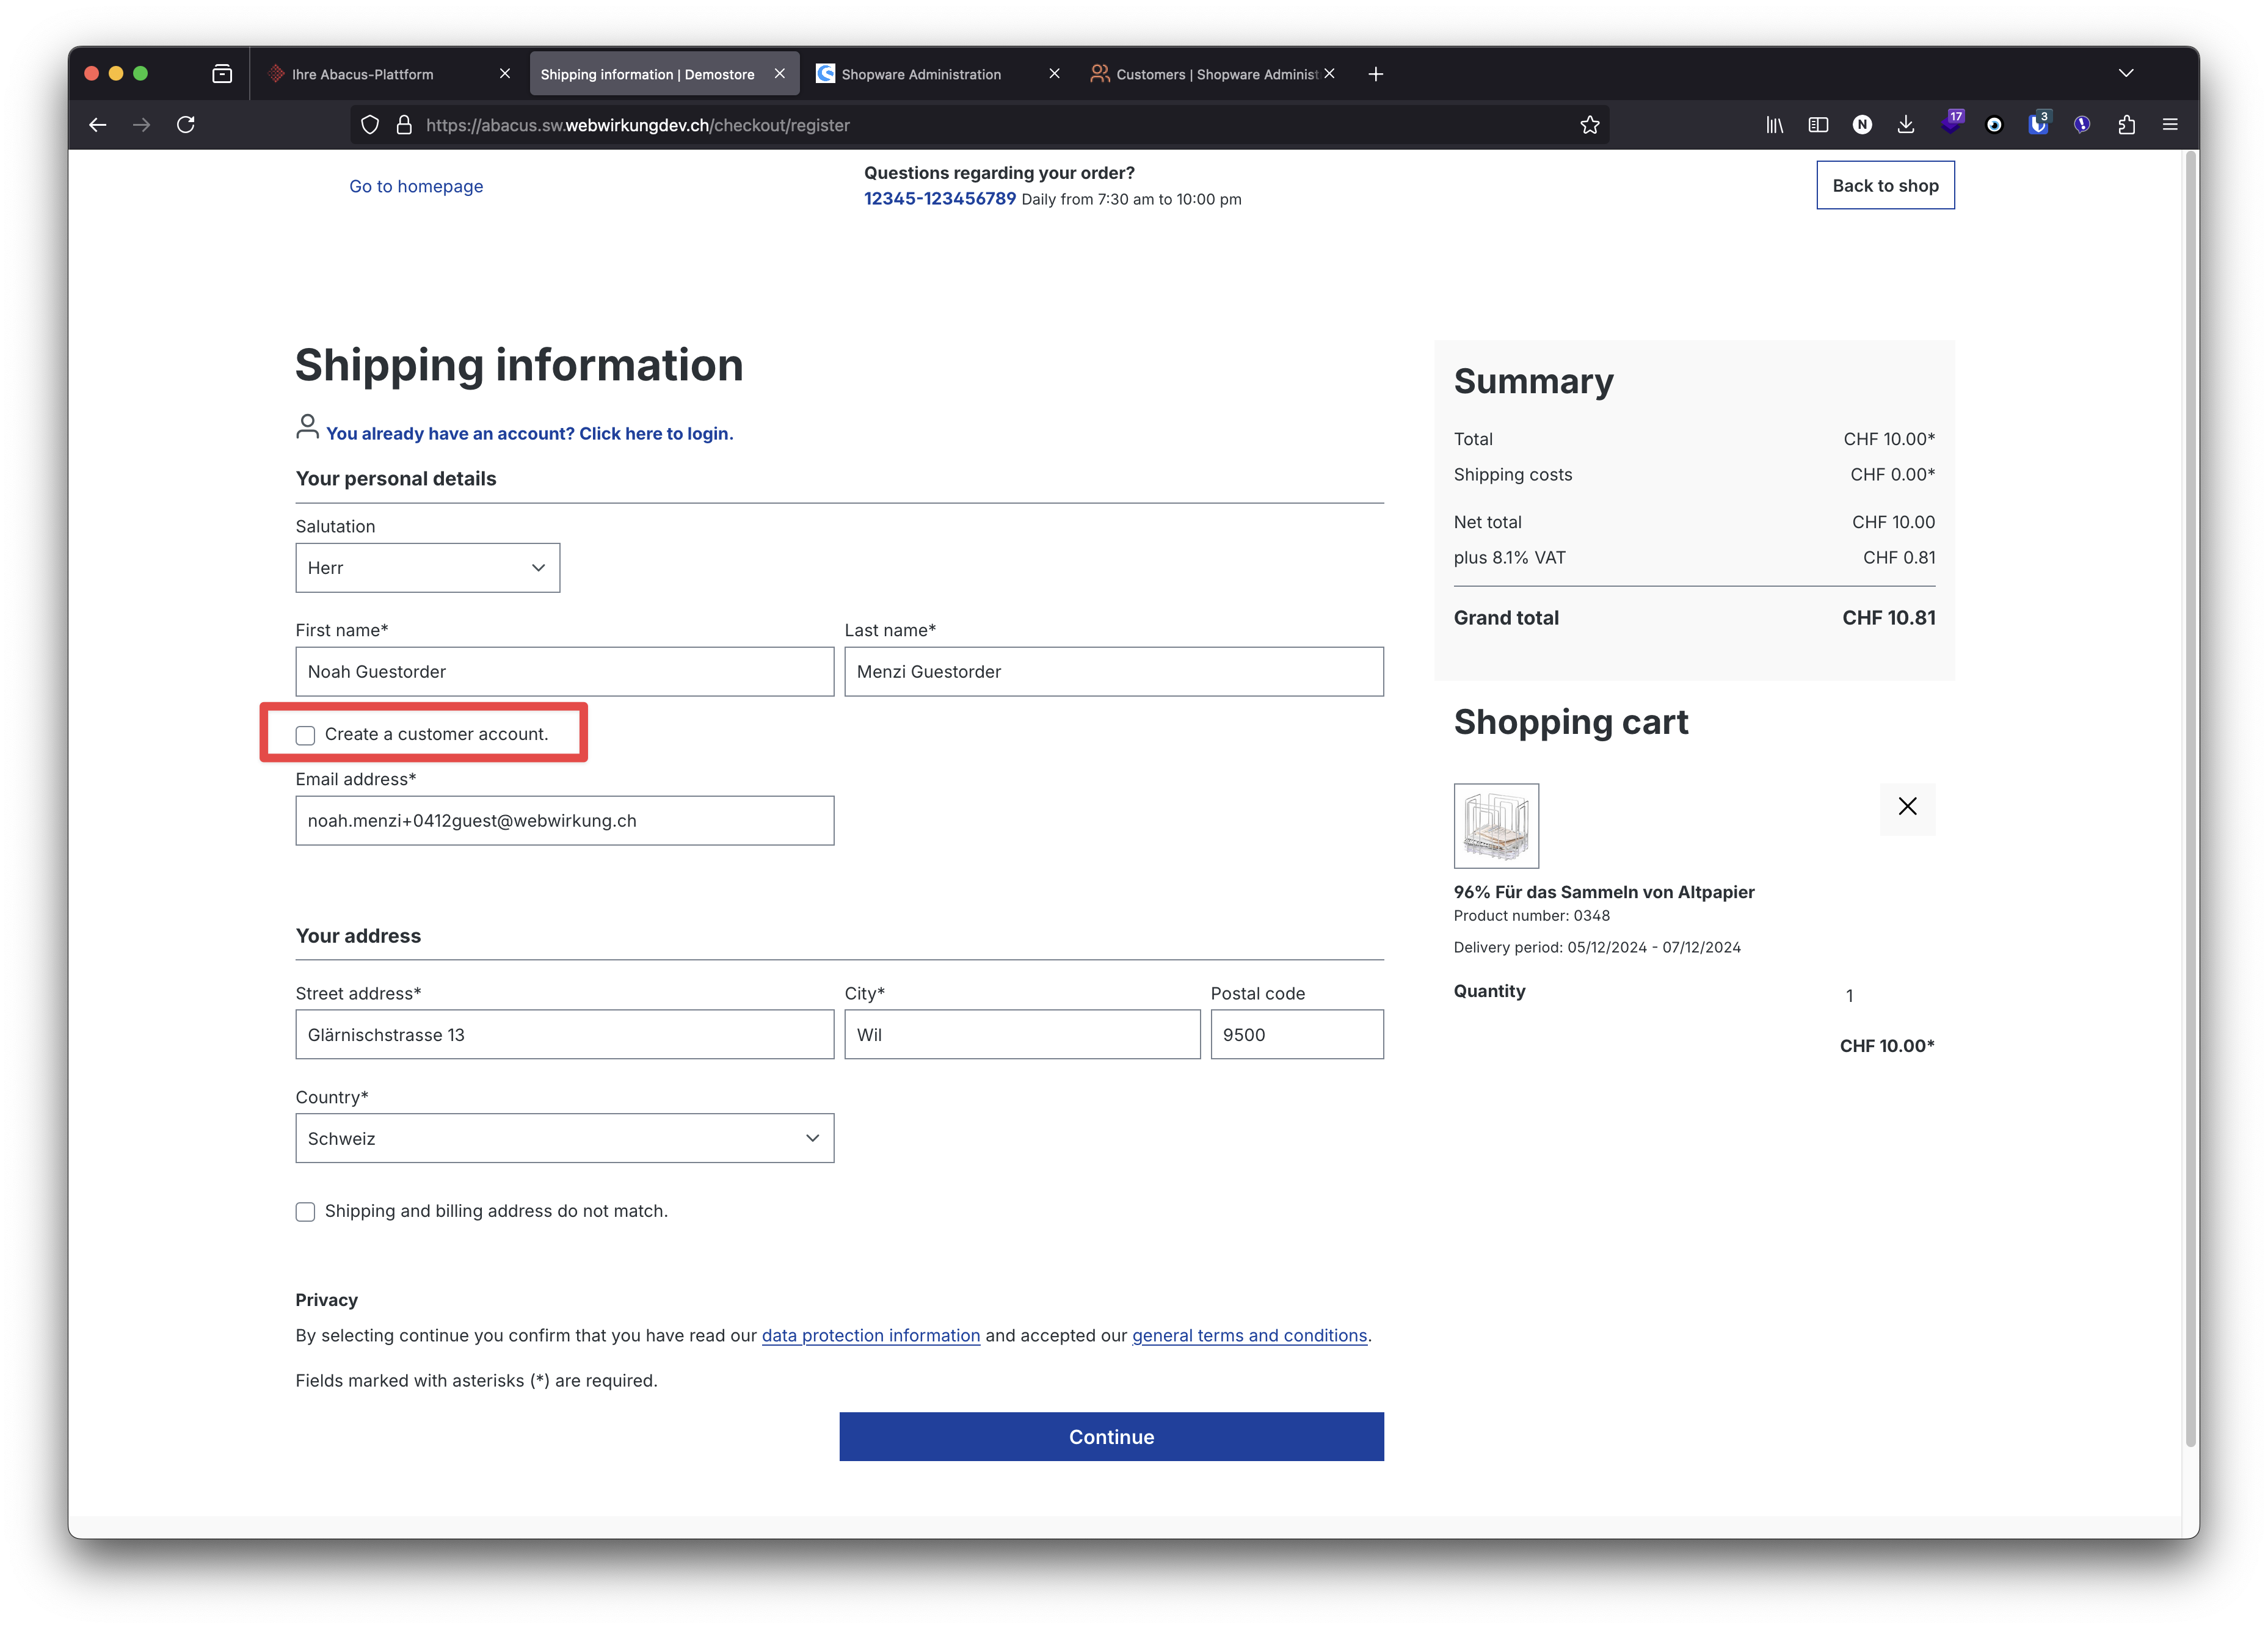The width and height of the screenshot is (2268, 1629).
Task: Open the Firefox downloads panel
Action: [1906, 124]
